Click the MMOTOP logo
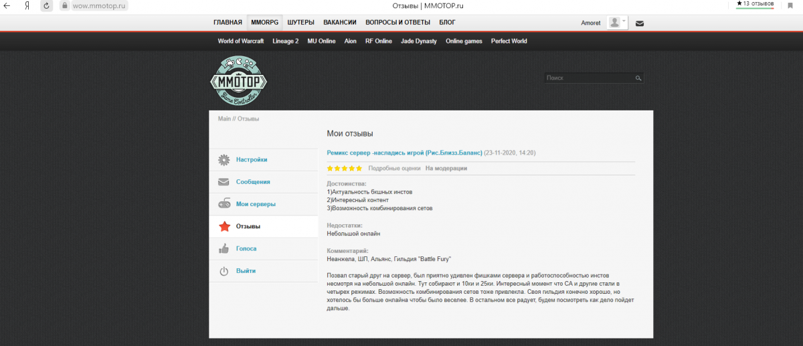This screenshot has height=346, width=803. click(239, 82)
